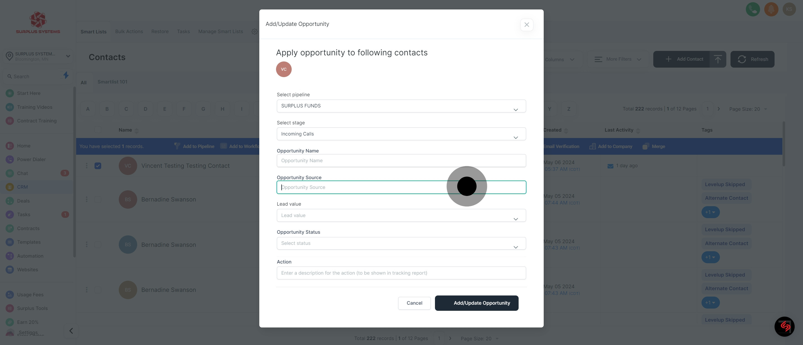
Task: Open the Smart Lists settings gear
Action: click(x=254, y=32)
